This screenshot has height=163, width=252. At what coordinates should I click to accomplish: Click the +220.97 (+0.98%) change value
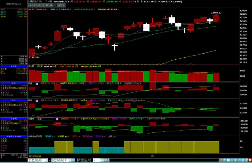click(x=170, y=2)
